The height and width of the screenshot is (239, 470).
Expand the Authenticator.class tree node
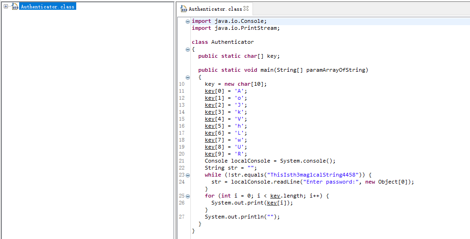coord(6,7)
